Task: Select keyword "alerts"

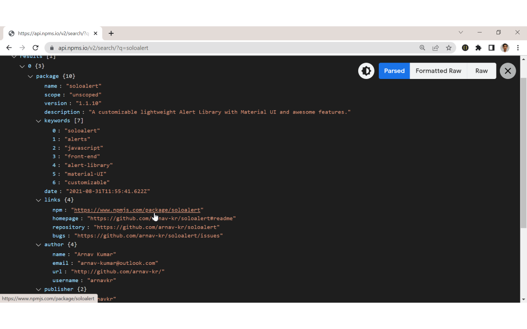Action: pos(77,139)
